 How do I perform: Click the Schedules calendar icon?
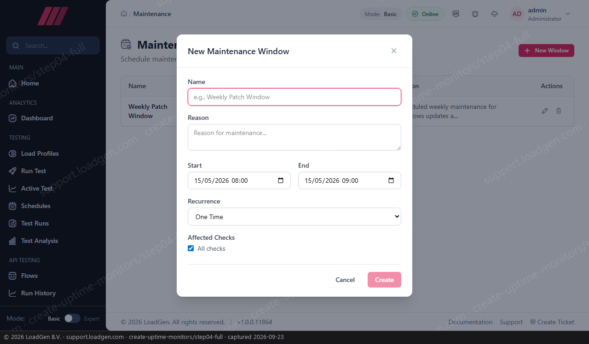pyautogui.click(x=13, y=206)
